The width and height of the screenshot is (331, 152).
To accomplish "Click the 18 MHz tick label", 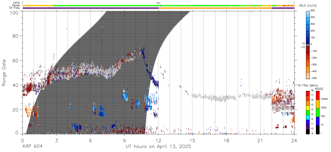I will (x=312, y=90).
